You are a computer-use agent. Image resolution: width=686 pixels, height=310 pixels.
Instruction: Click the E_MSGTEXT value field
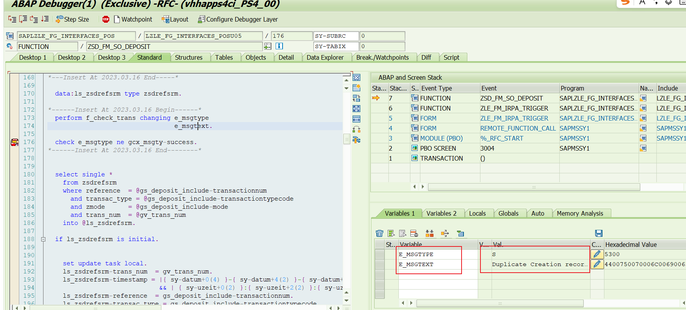point(539,265)
